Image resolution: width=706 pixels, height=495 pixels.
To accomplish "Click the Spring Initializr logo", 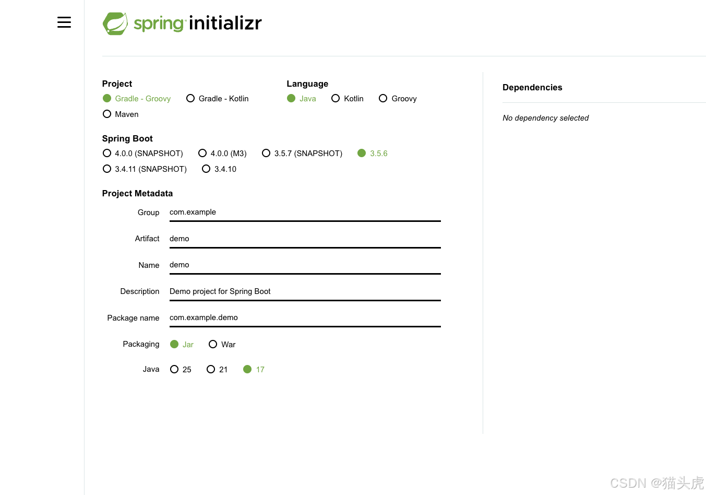I will tap(182, 23).
